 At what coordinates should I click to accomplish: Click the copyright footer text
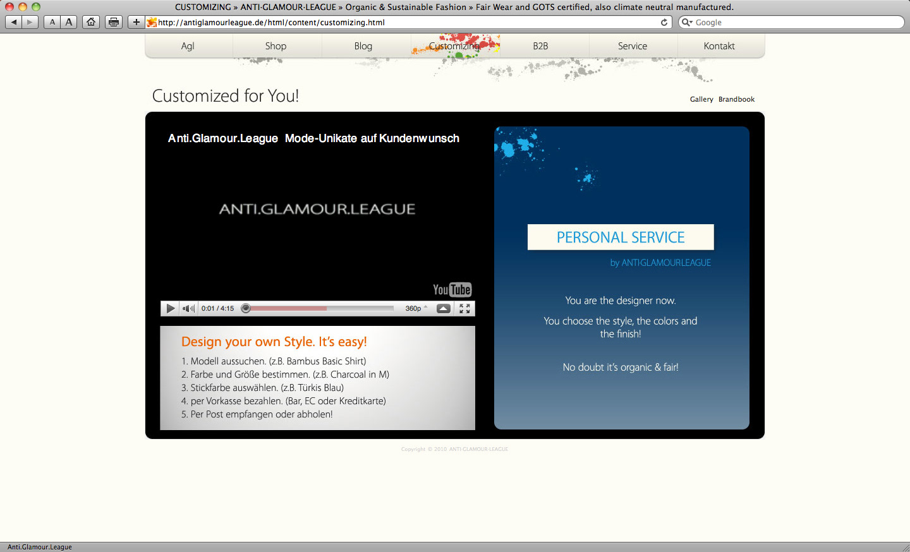(454, 449)
